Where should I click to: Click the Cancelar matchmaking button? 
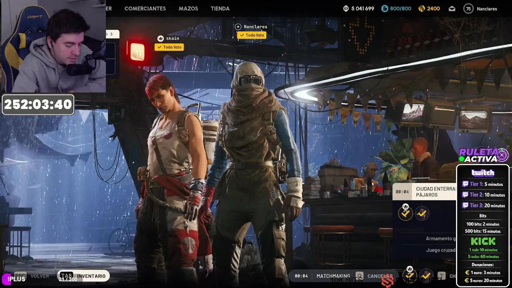click(x=380, y=276)
